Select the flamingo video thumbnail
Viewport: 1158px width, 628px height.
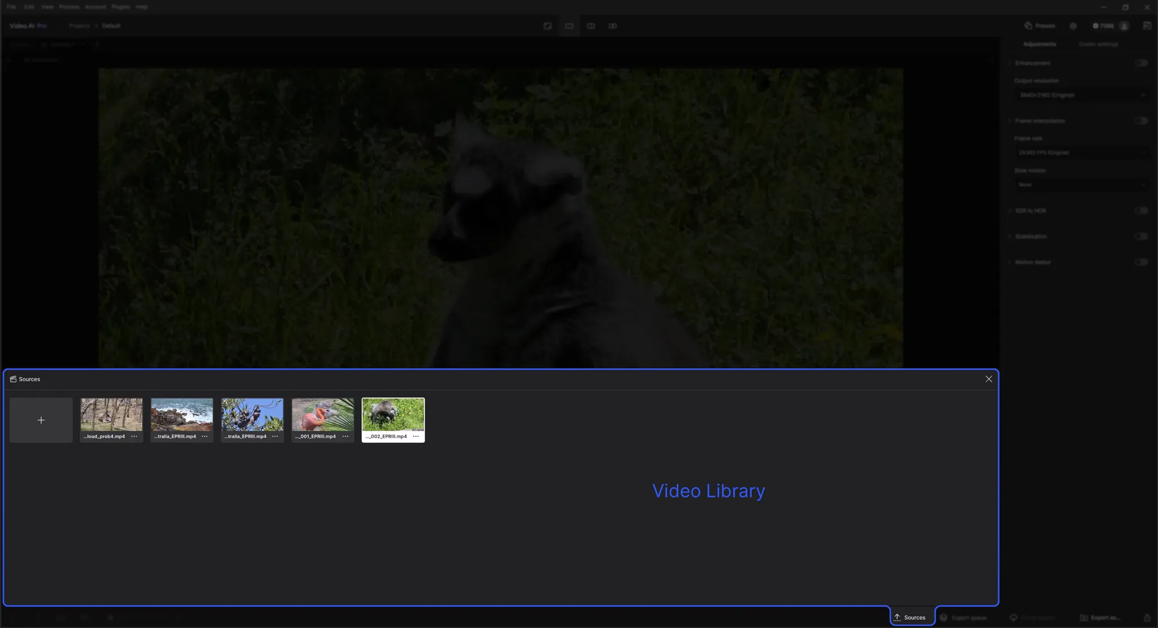point(322,415)
